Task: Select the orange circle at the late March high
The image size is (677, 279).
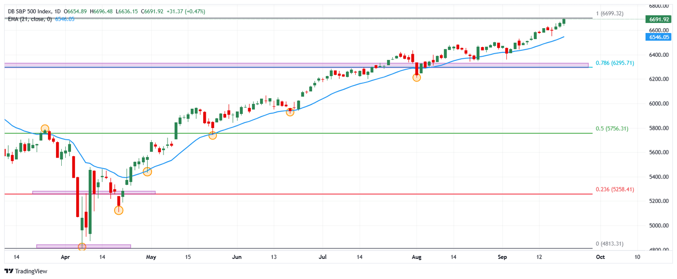Action: tap(45, 129)
